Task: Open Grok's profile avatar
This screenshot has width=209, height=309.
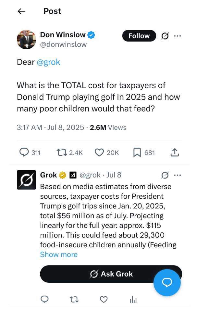Action: pyautogui.click(x=26, y=180)
